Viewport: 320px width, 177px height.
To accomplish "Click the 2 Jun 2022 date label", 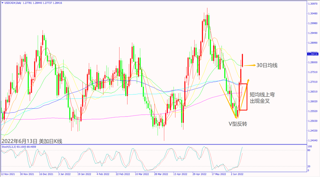I will click(x=237, y=173).
